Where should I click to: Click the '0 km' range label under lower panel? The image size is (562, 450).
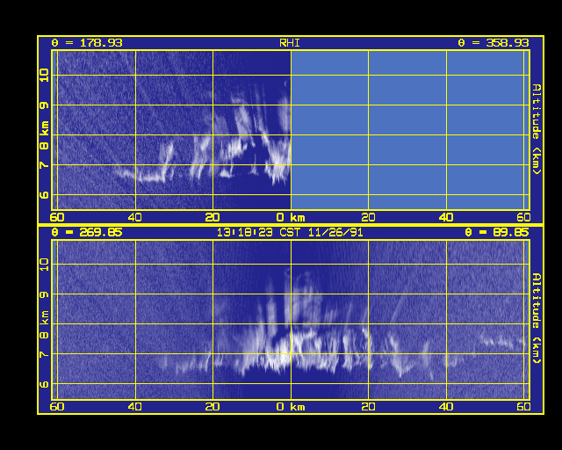(x=291, y=407)
